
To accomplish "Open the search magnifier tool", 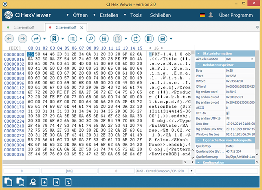I will (90, 39).
